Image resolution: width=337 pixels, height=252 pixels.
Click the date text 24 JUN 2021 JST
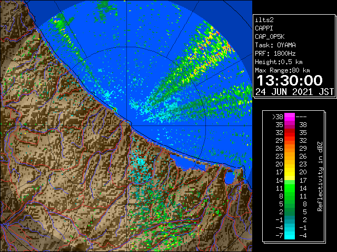[295, 92]
